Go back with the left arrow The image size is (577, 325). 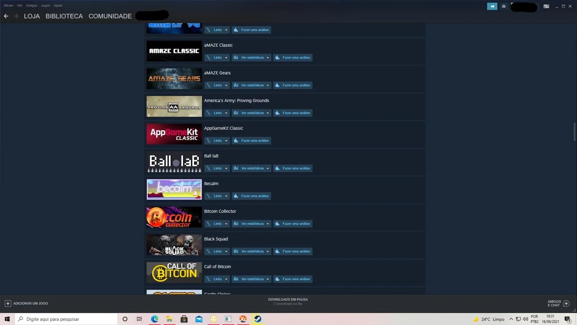coord(6,16)
